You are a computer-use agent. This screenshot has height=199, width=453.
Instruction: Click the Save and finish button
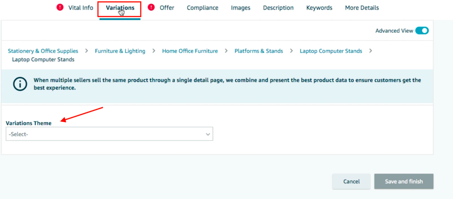pyautogui.click(x=404, y=181)
